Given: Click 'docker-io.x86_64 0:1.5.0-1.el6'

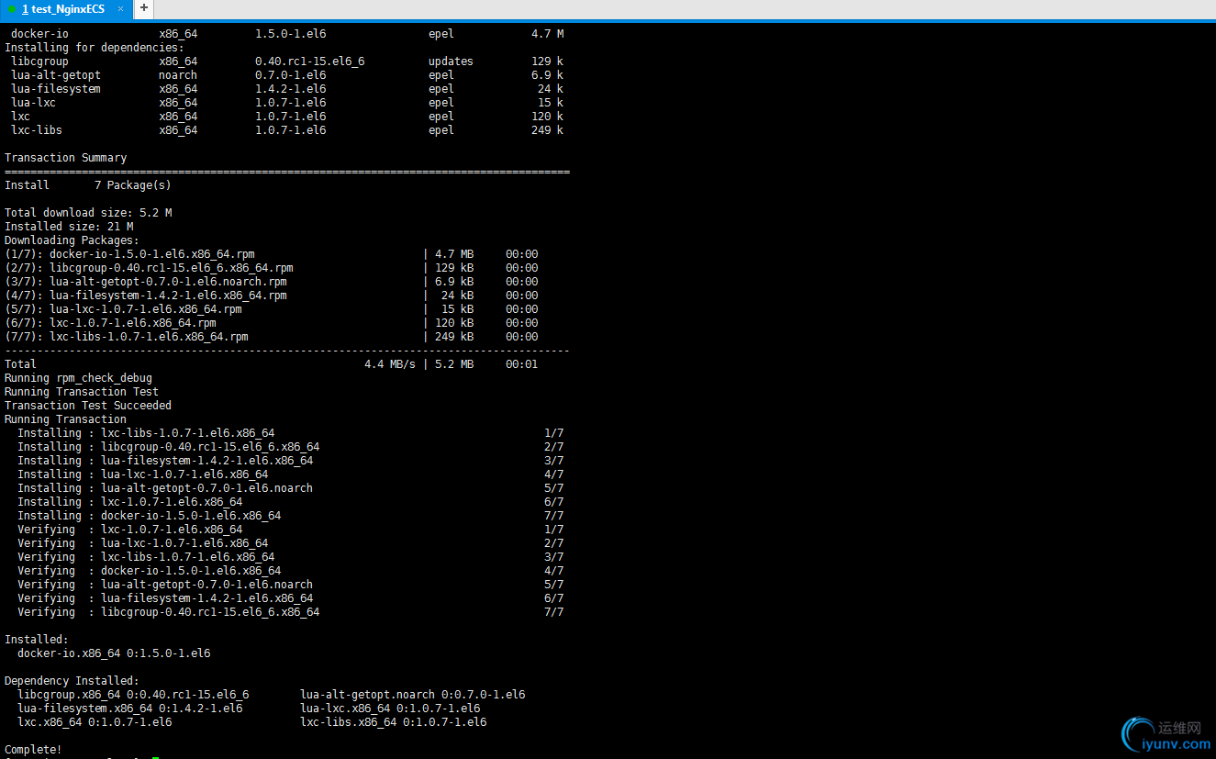Looking at the screenshot, I should click(x=114, y=653).
